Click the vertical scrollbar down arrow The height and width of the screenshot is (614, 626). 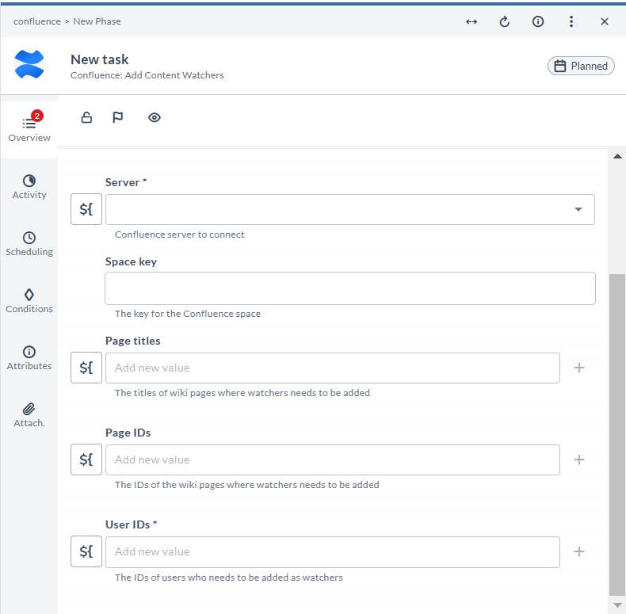(x=617, y=605)
